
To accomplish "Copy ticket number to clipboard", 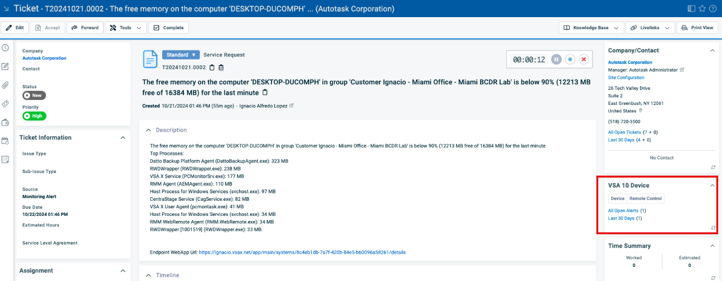I will point(212,68).
